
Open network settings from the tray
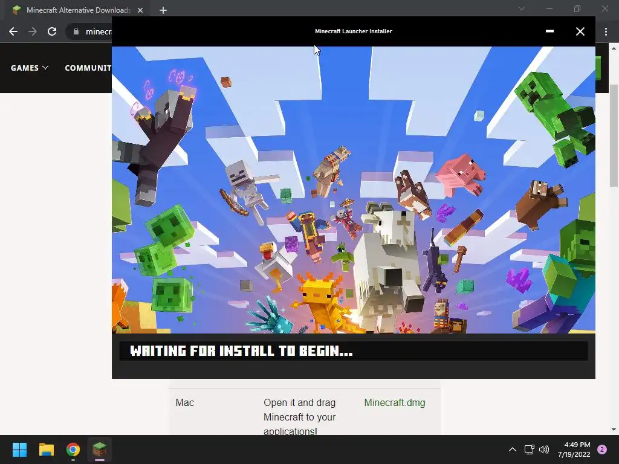529,449
